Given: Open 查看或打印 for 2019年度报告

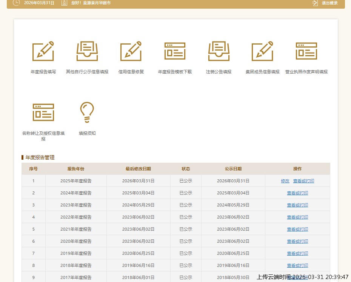Looking at the screenshot, I should coord(297,253).
